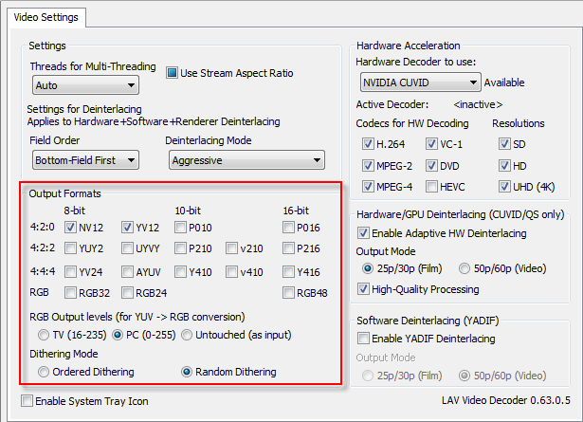Viewport: 583px width, 422px height.
Task: Enable the Y410 output format
Action: point(180,272)
